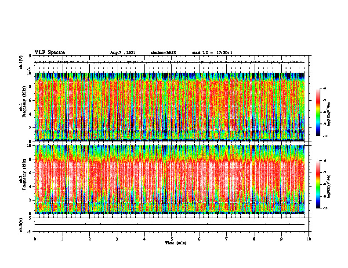Click the ch.3 voltage waveform trace
348x268 pixels.
tap(170, 225)
